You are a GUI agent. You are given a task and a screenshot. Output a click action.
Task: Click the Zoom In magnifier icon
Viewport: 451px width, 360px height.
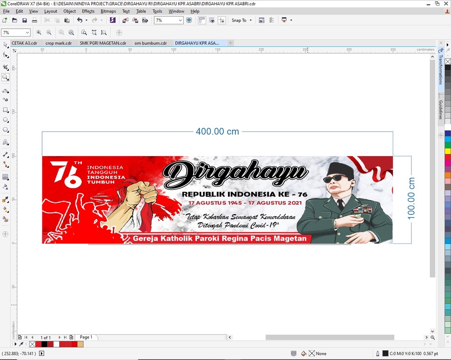coord(39,32)
